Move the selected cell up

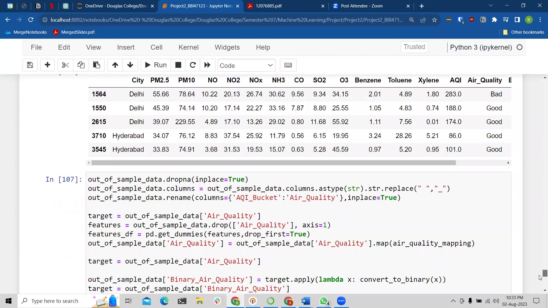[114, 65]
